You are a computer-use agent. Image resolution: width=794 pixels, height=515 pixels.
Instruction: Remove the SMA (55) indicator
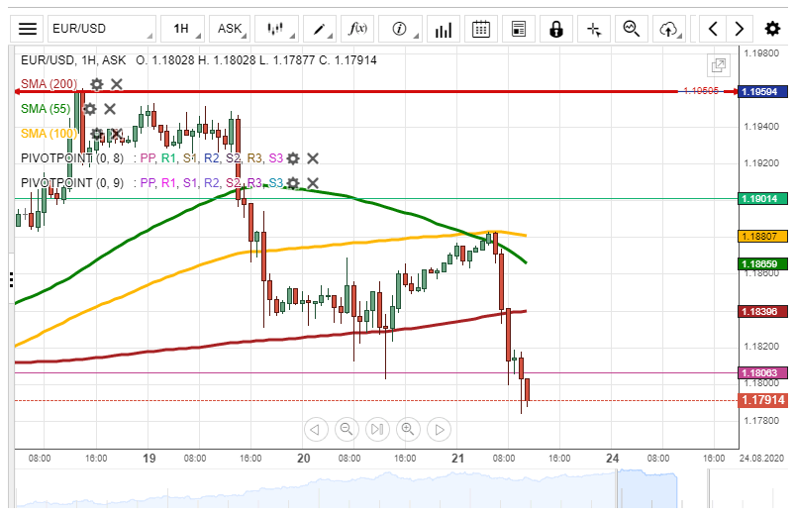(x=109, y=109)
